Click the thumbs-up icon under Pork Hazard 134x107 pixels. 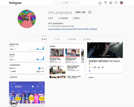99,67
